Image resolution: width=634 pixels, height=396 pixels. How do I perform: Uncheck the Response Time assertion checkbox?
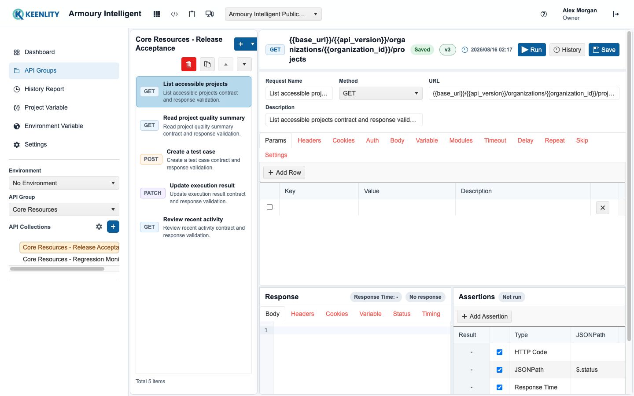(499, 387)
